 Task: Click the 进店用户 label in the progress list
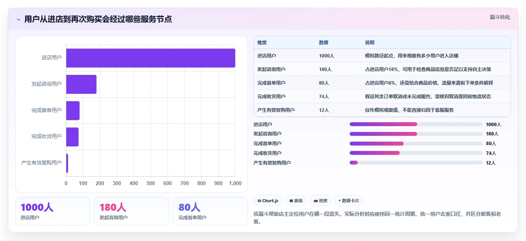pyautogui.click(x=263, y=125)
